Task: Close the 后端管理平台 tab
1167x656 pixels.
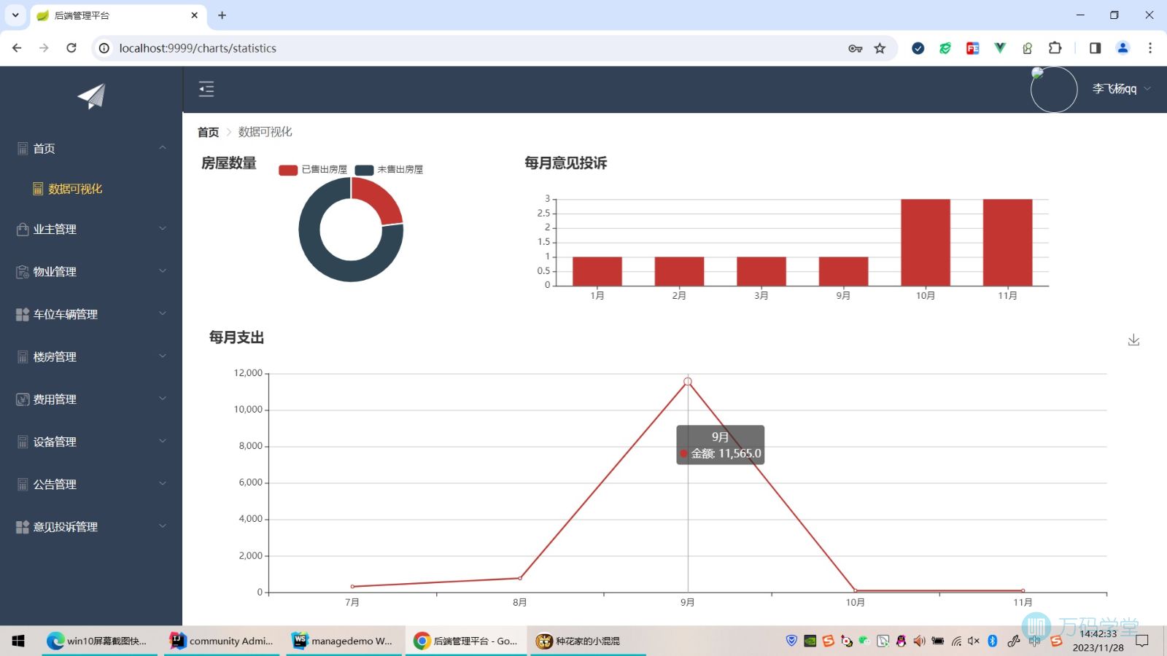Action: coord(194,15)
